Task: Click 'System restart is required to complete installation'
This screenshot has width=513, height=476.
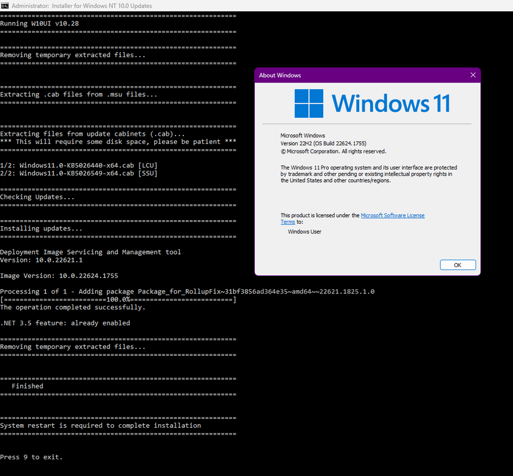Action: point(101,425)
